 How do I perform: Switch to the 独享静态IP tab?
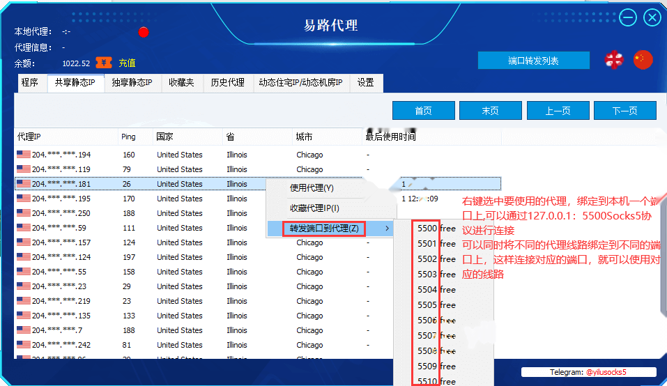pyautogui.click(x=132, y=82)
